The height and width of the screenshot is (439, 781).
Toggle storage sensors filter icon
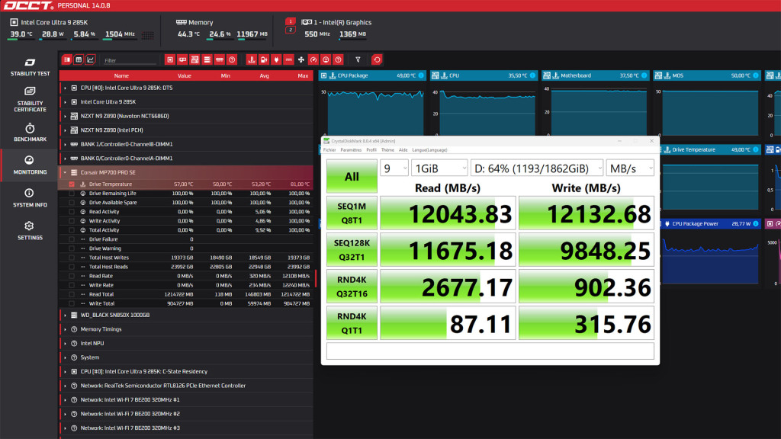tap(207, 59)
